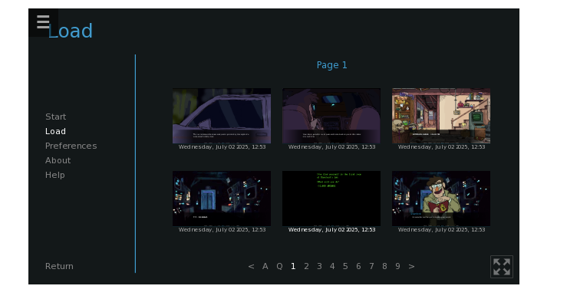This screenshot has height=299, width=567.
Task: Load the green terminal text save slot
Action: pyautogui.click(x=331, y=202)
